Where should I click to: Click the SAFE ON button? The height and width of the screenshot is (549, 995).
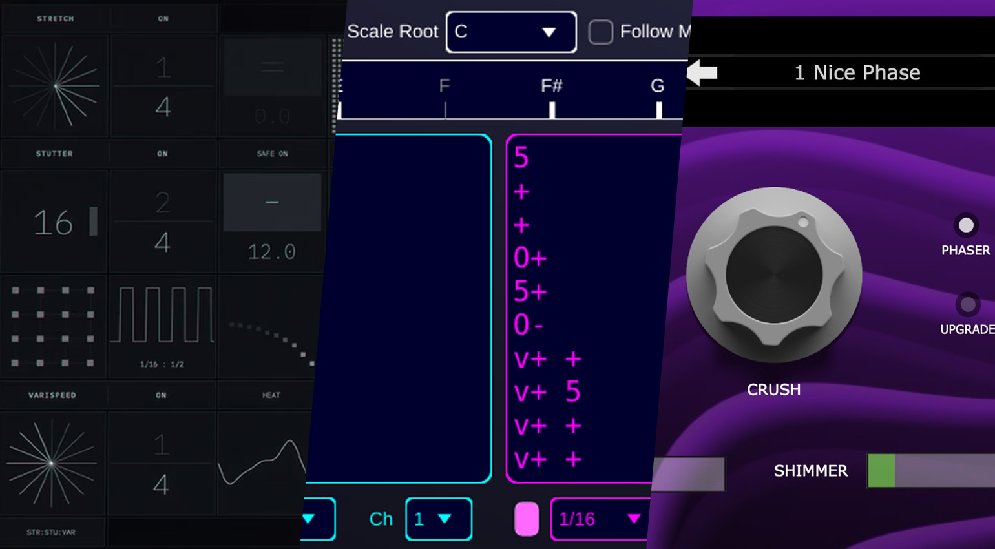pyautogui.click(x=272, y=154)
